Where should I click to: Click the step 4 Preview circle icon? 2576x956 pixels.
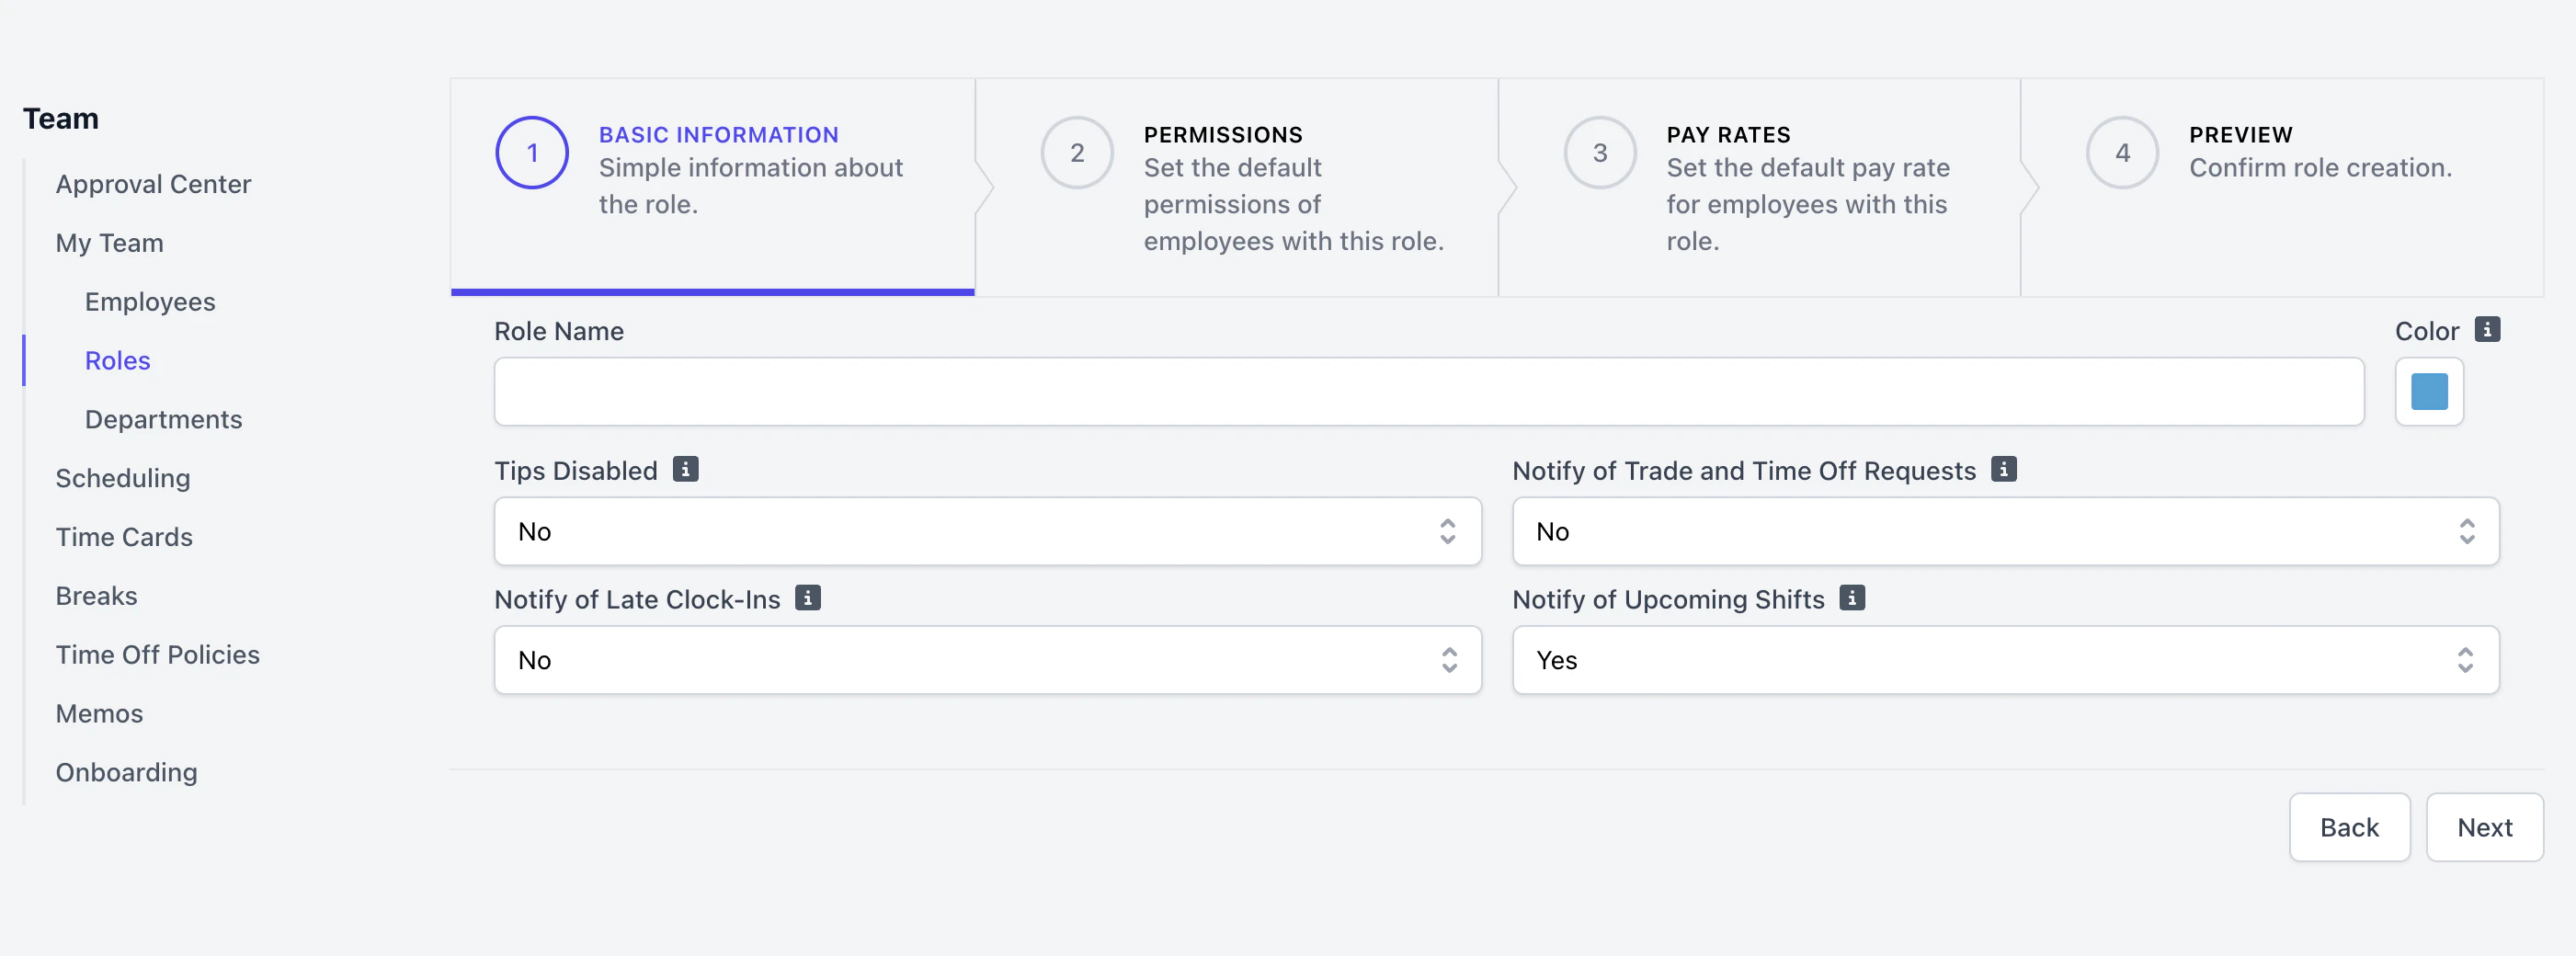pyautogui.click(x=2121, y=153)
